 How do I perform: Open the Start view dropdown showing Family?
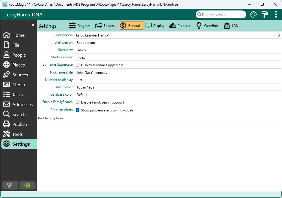(x=178, y=50)
